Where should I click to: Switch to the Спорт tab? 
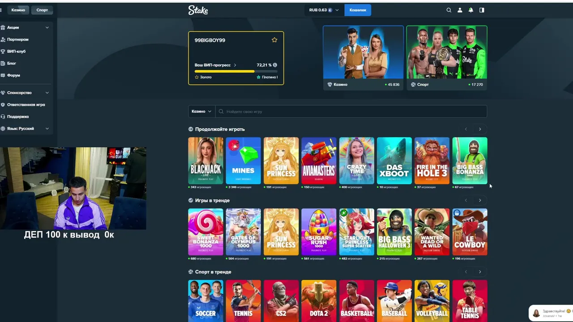tap(42, 10)
